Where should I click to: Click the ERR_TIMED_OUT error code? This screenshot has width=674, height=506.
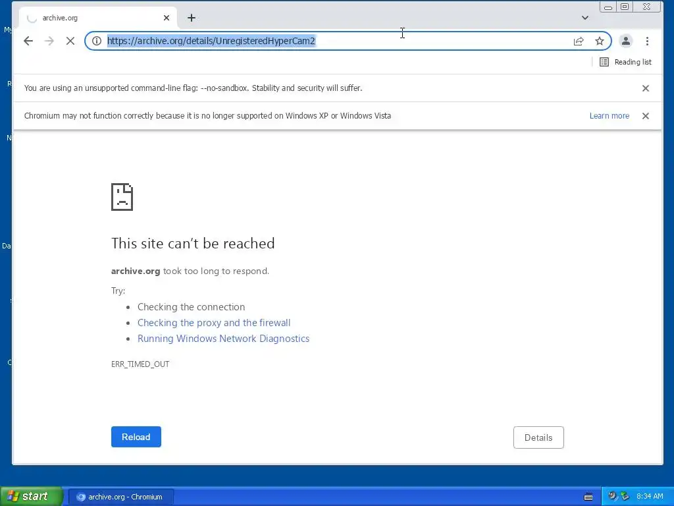[x=140, y=364]
